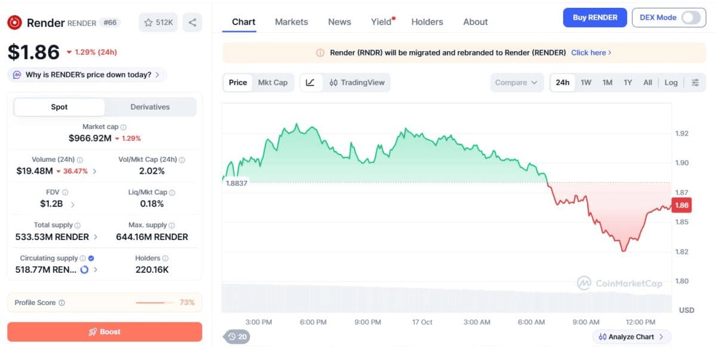Select the 1W time range

click(586, 82)
